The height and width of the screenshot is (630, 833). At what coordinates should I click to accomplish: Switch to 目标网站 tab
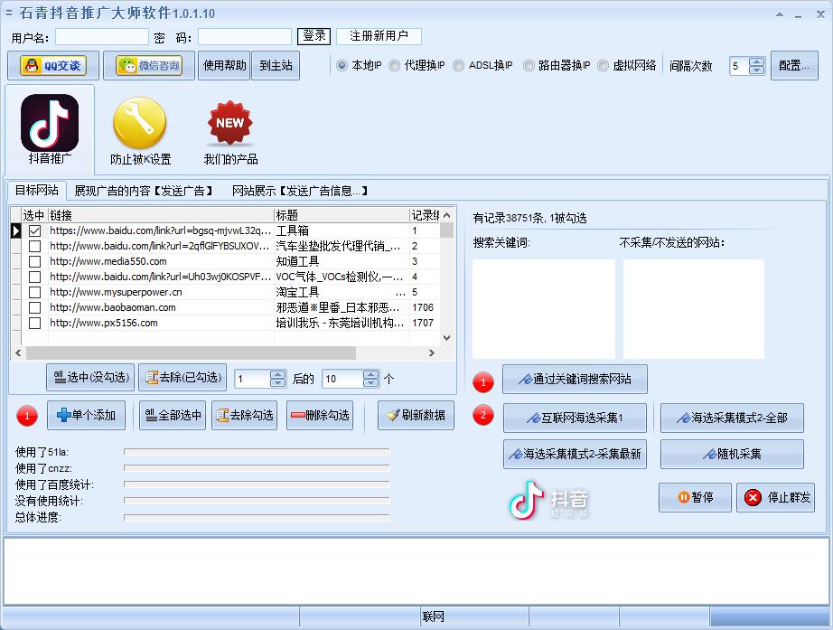[36, 191]
